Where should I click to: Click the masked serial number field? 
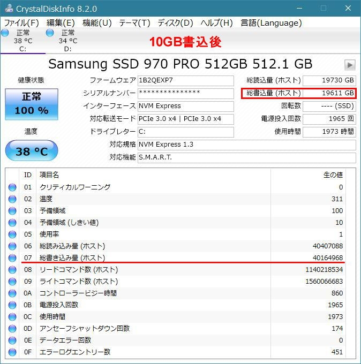pyautogui.click(x=186, y=93)
